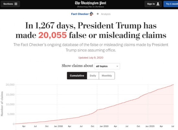178x130 pixels.
Task: Click the gray dot before Analysis
Action: (98, 14)
